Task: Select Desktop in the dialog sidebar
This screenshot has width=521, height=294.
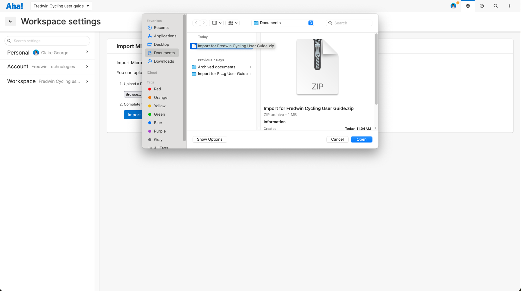Action: 162,44
